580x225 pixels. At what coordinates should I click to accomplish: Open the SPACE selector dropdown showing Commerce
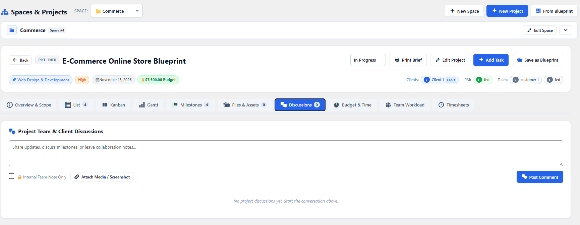pyautogui.click(x=117, y=11)
